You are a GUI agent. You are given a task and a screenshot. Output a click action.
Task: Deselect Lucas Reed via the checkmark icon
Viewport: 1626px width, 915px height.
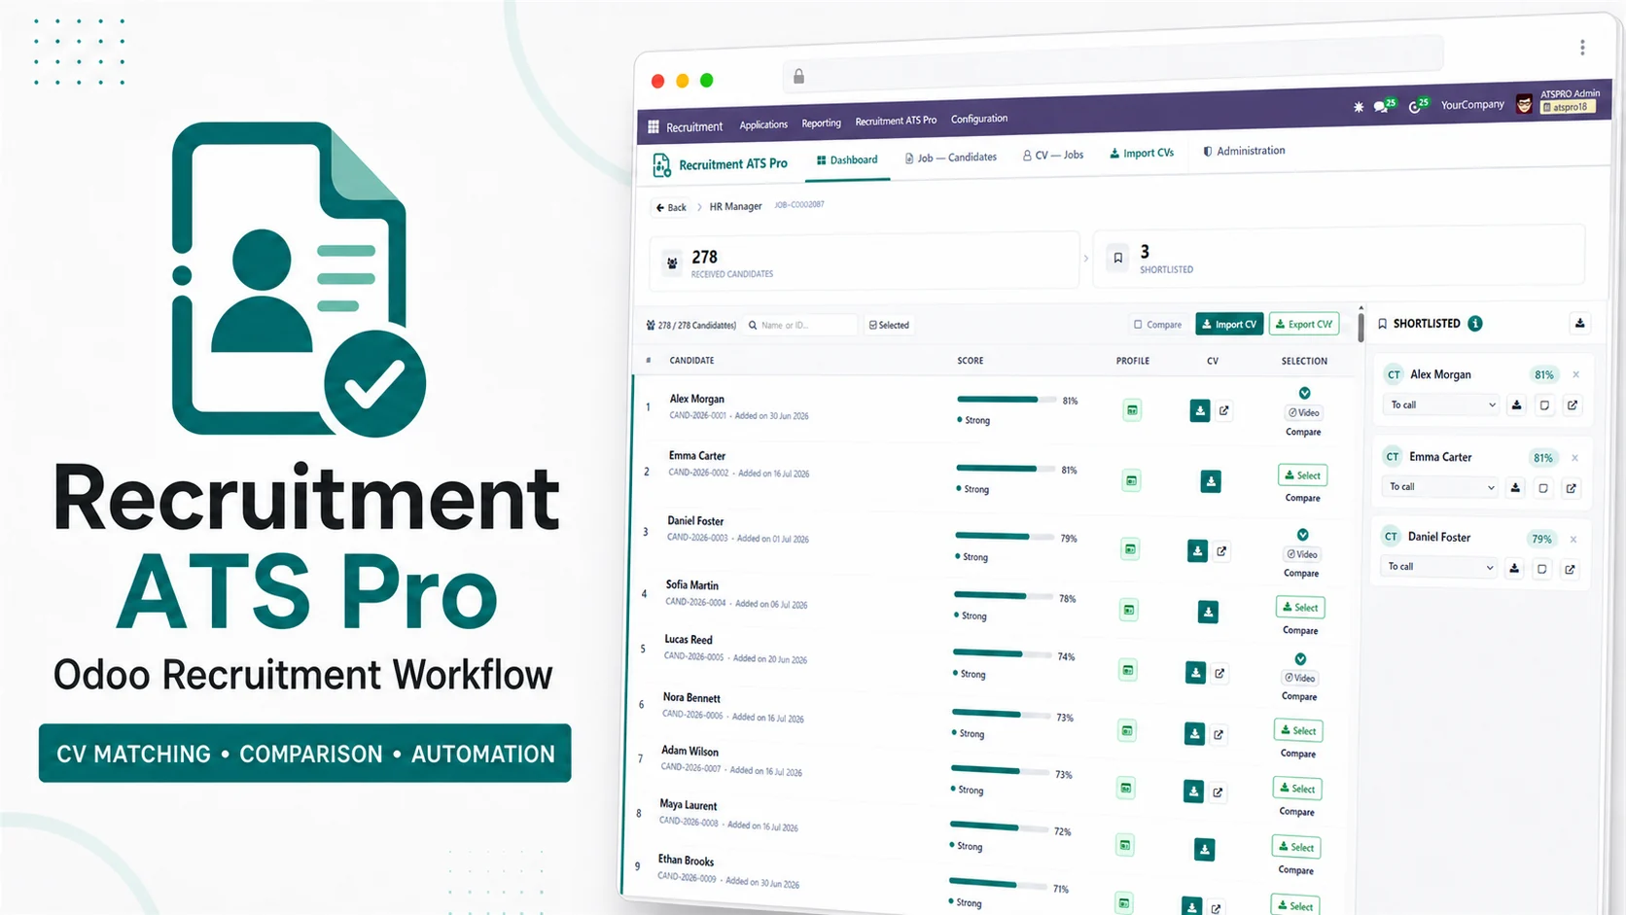pyautogui.click(x=1300, y=659)
